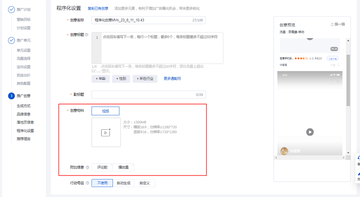Viewport: 360px width, 197px height.
Task: Click help icon beside 行动号召
Action: pyautogui.click(x=87, y=183)
